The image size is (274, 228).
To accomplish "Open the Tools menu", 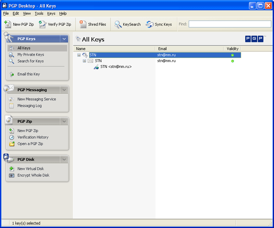I will pos(39,13).
